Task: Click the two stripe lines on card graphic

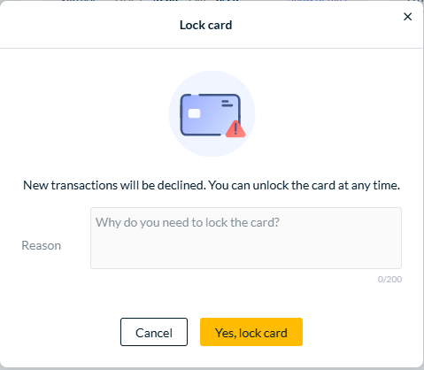Action: tap(227, 104)
